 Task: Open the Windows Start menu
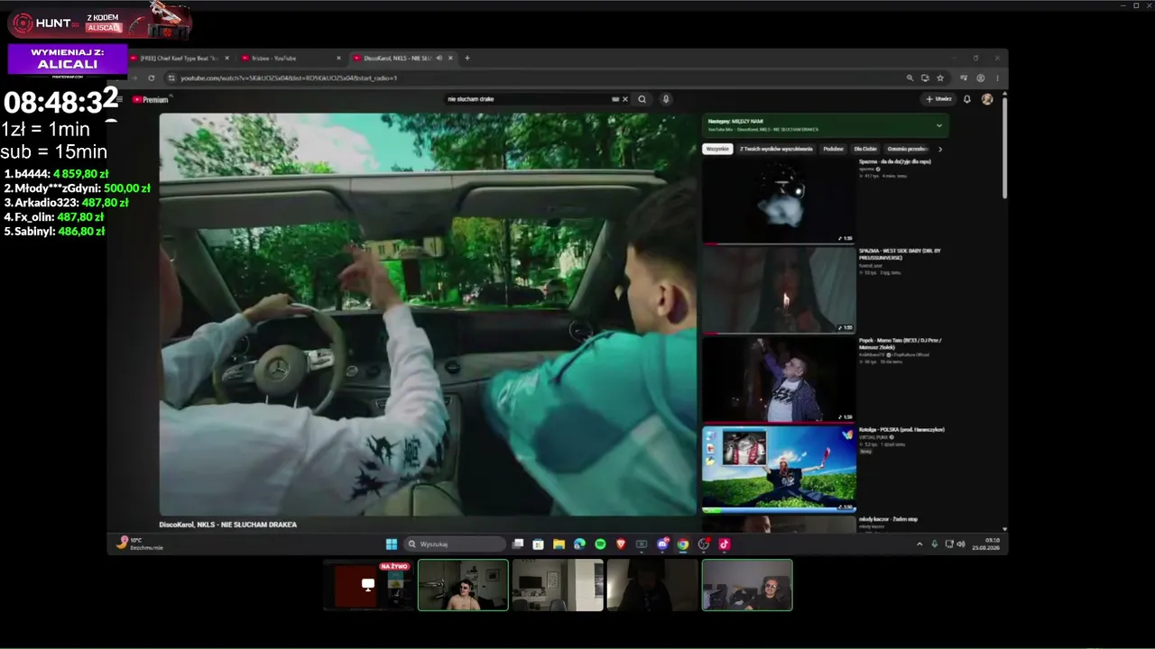391,544
